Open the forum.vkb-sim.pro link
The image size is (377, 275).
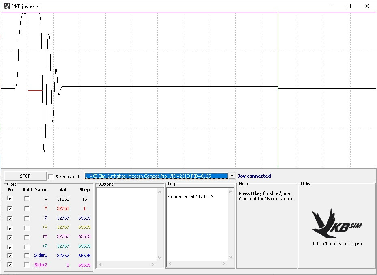tap(337, 244)
